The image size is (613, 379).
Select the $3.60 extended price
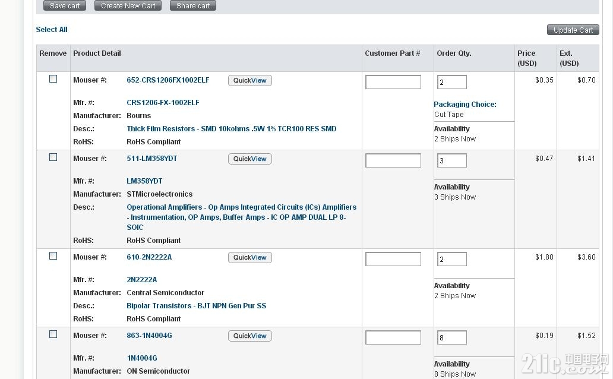point(586,257)
